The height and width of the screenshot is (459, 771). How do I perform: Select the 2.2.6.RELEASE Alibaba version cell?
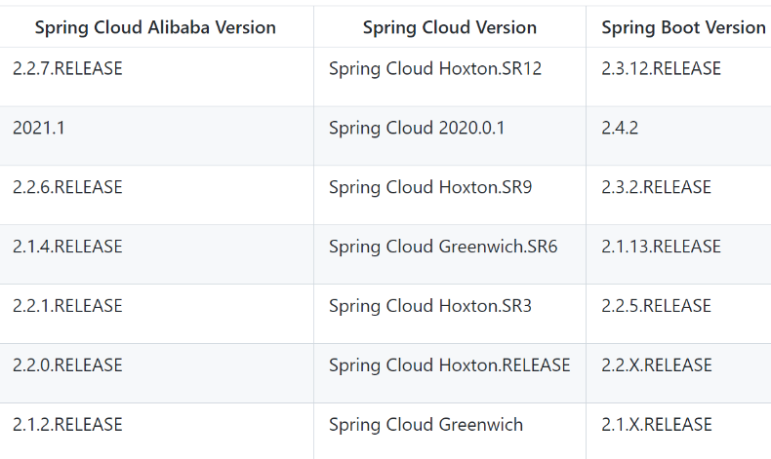coord(68,187)
